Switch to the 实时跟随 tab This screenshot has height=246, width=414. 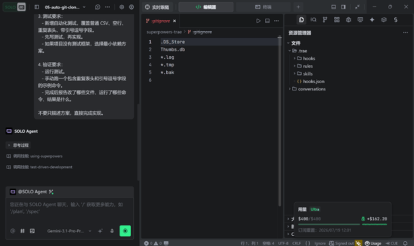click(157, 7)
